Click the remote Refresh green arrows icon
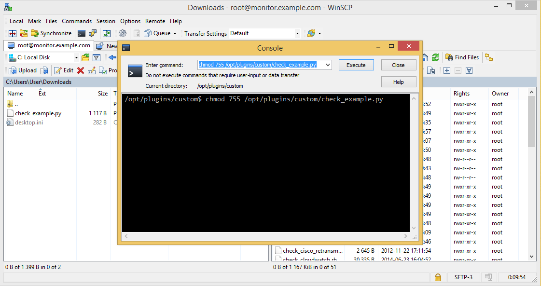541x286 pixels. tap(435, 57)
